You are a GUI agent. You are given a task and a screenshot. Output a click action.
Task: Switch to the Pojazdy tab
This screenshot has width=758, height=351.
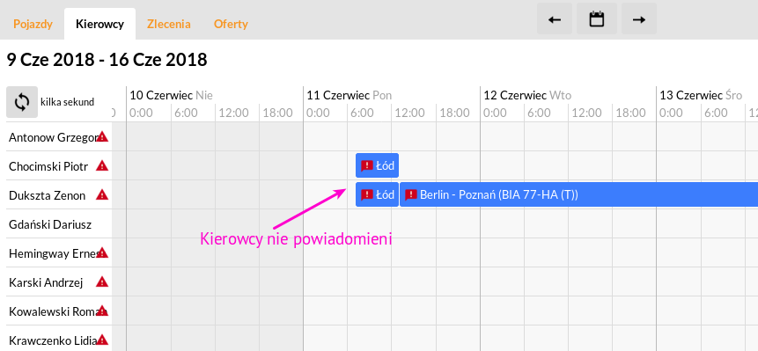(x=33, y=24)
